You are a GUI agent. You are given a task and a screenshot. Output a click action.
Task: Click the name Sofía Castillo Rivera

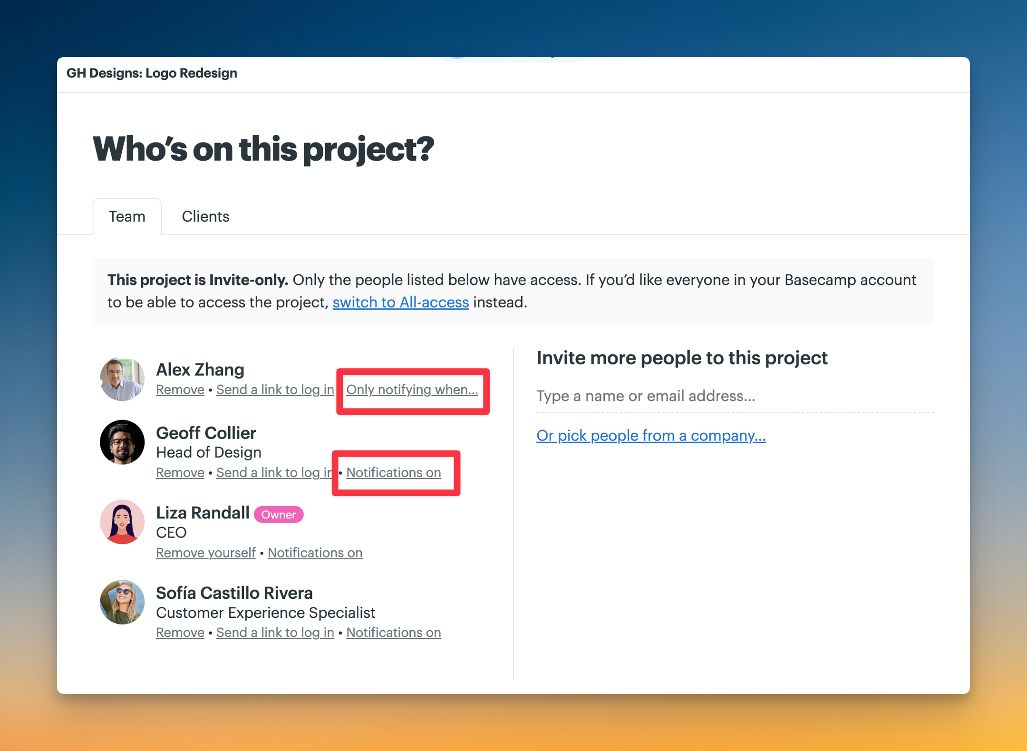point(234,593)
